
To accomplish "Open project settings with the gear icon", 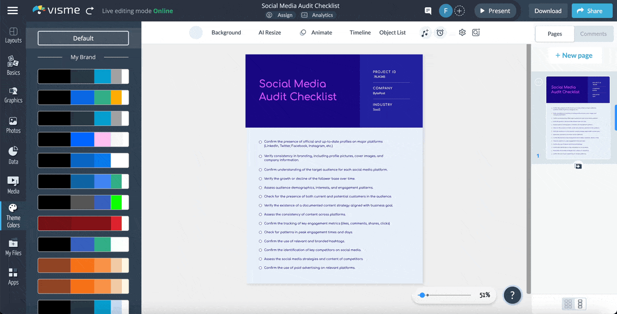I will click(x=462, y=32).
